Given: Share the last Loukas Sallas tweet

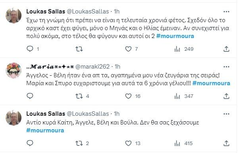Looking at the screenshot, I should coord(226,143).
